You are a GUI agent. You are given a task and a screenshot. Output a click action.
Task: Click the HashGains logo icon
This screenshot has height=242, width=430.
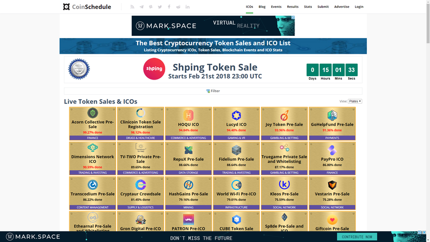point(188,185)
